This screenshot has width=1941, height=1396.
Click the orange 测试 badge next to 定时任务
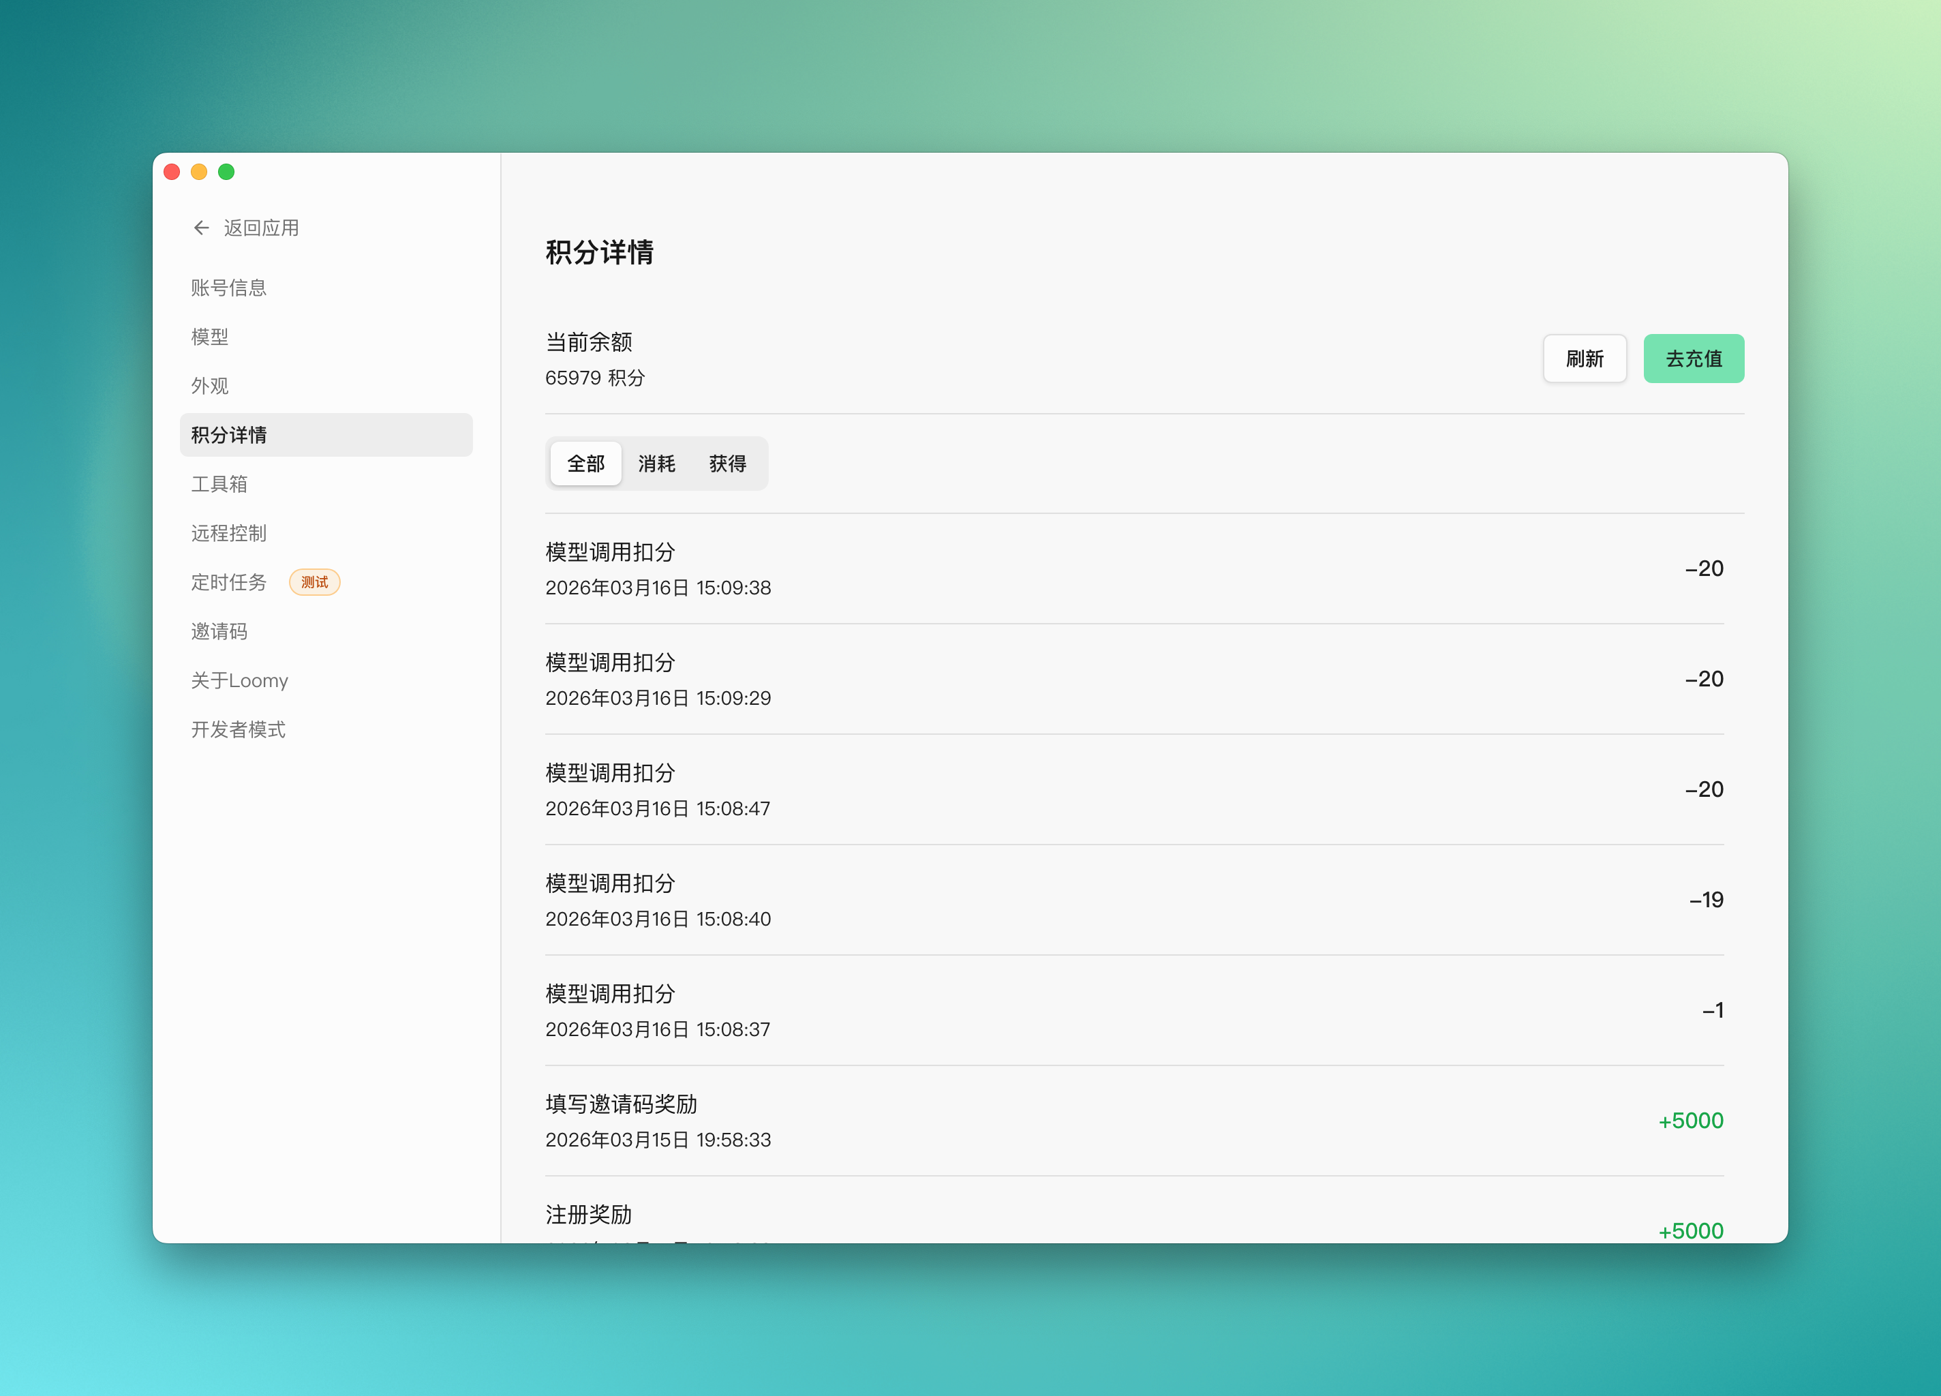pos(314,582)
